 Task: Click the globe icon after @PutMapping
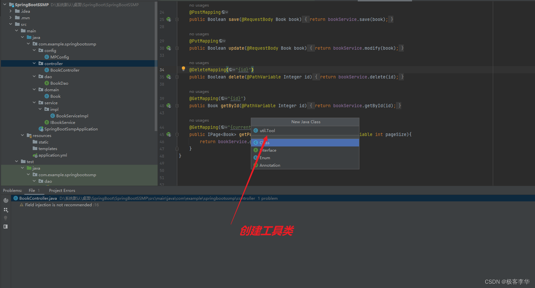(x=221, y=41)
